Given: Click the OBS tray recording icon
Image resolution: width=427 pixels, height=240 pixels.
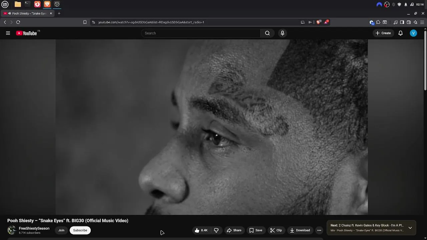Looking at the screenshot, I should [387, 4].
